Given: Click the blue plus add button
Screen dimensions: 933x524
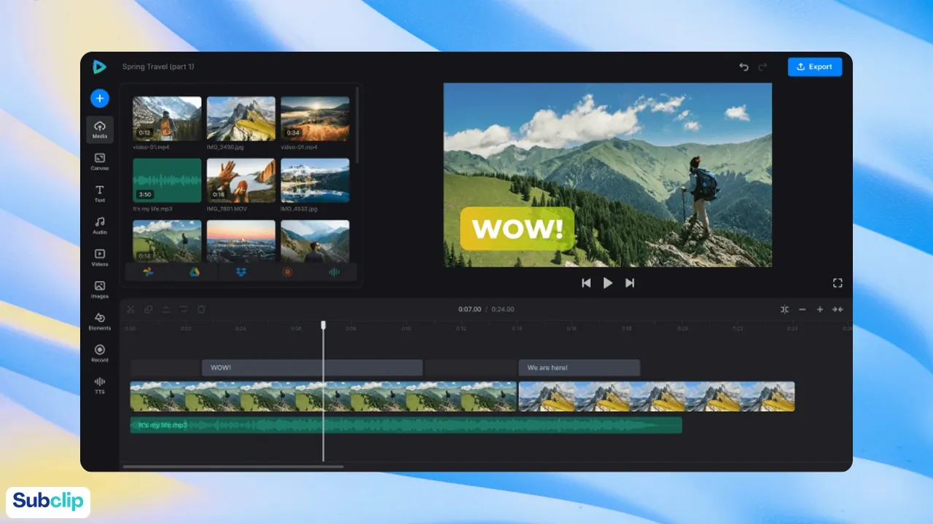Looking at the screenshot, I should coord(100,98).
